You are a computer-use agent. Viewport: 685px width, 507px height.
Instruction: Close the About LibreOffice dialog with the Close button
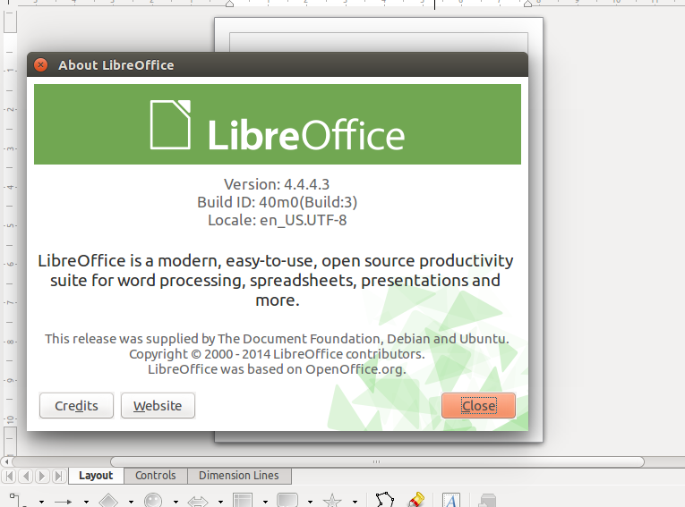[478, 406]
